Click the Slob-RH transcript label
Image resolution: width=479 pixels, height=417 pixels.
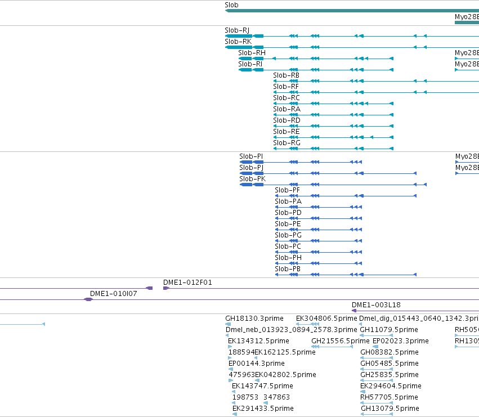point(252,53)
